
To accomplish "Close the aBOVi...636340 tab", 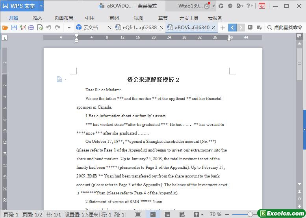I will 214,28.
